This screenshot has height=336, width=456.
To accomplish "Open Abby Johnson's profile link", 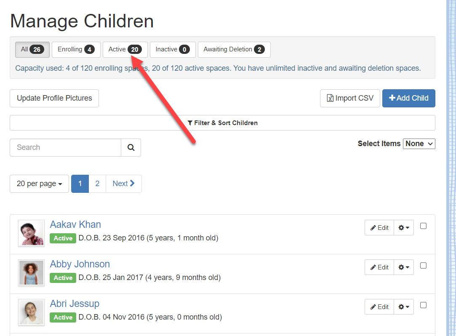I will point(80,264).
